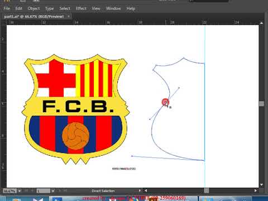Click the artboard number field
The image size is (268, 201).
pos(43,191)
